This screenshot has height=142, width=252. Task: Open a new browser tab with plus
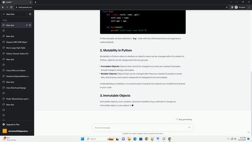pyautogui.click(x=35, y=2)
